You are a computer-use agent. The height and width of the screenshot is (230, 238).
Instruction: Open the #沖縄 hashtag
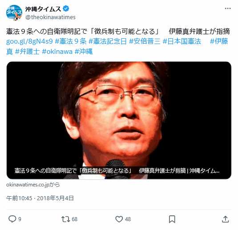(x=84, y=52)
